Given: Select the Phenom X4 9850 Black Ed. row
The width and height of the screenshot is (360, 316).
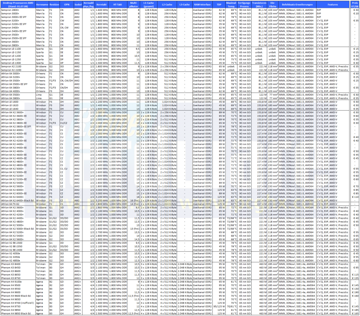Looking at the screenshot, I should pyautogui.click(x=180, y=314).
